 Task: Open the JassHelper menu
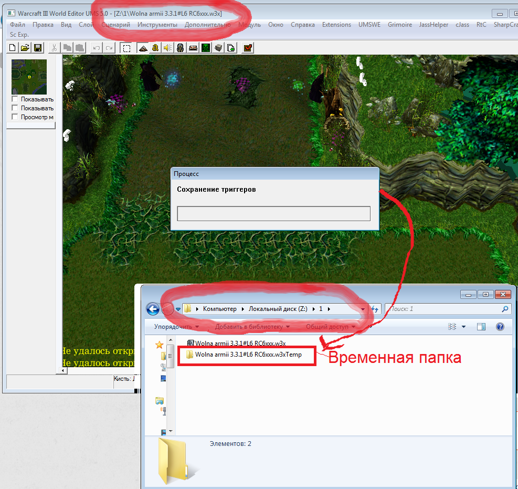pos(434,25)
